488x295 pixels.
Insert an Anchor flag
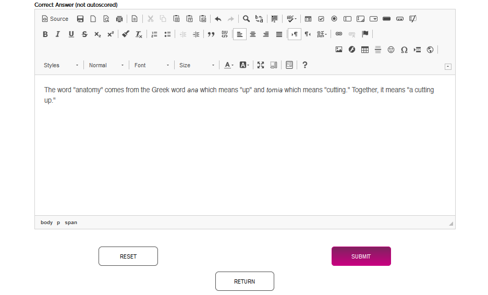(365, 34)
